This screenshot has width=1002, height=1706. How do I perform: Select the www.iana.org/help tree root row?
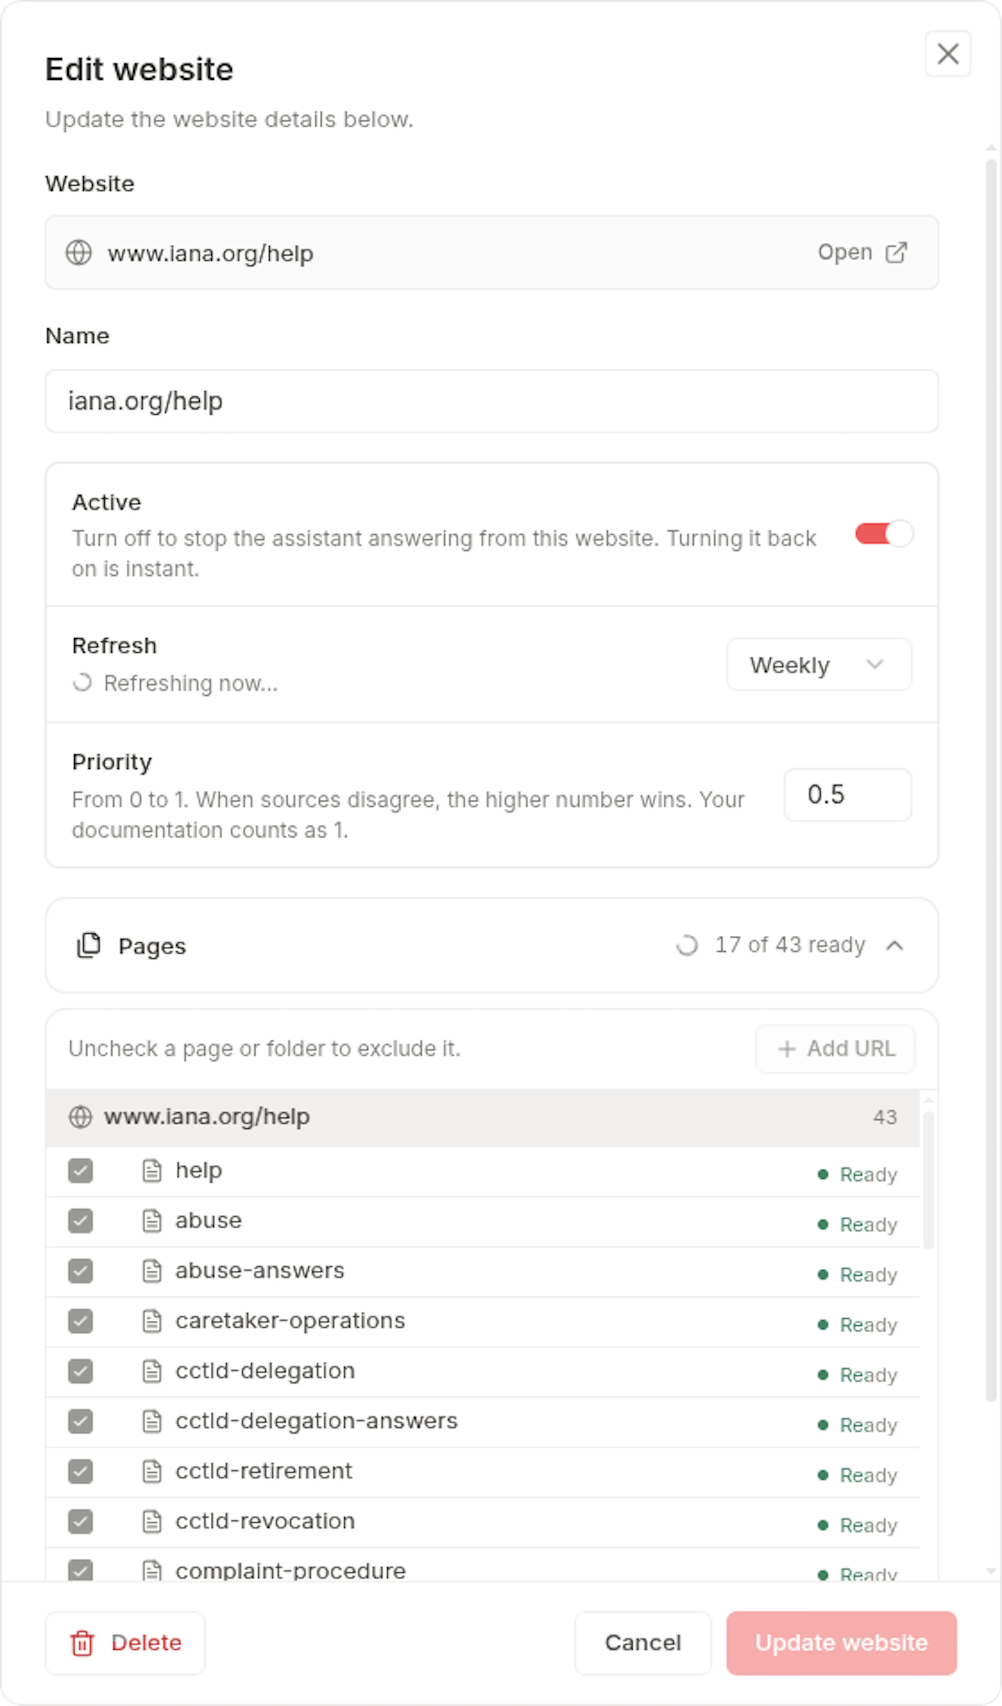[482, 1117]
